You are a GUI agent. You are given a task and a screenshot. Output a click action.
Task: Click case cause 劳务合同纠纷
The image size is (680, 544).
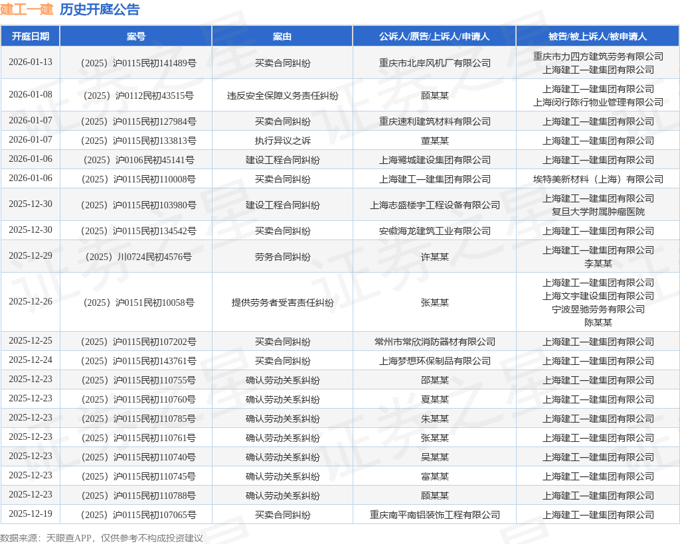tap(282, 257)
